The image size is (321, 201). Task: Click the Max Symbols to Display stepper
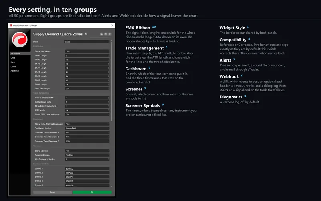pos(108,159)
